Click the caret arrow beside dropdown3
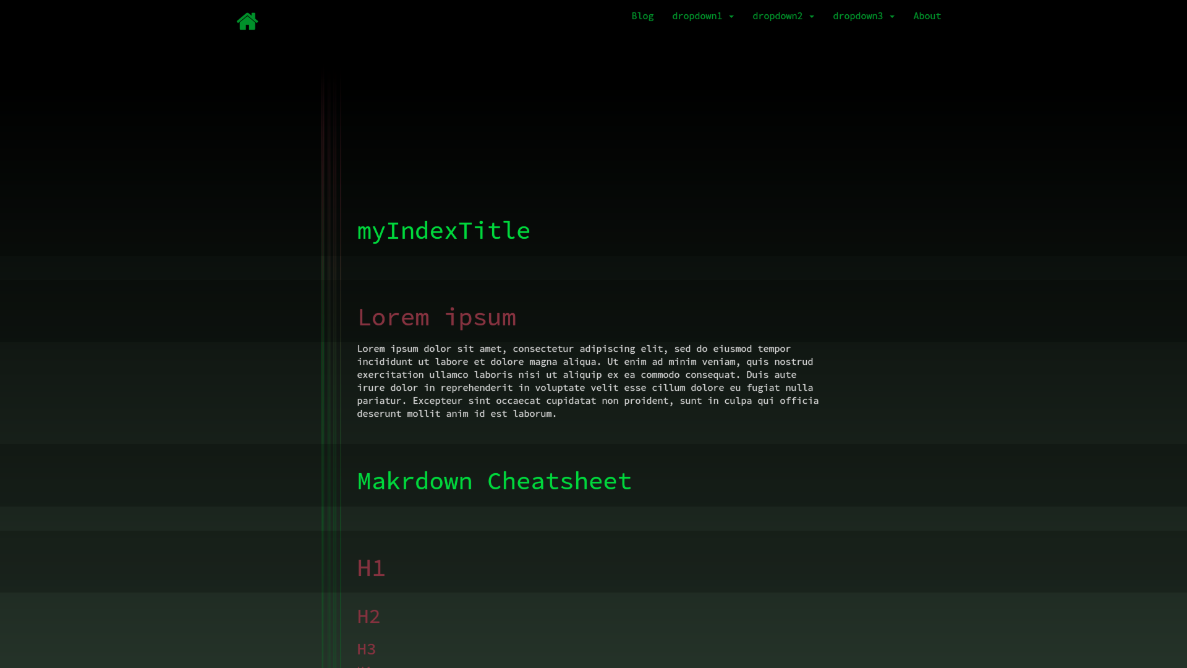 (892, 17)
